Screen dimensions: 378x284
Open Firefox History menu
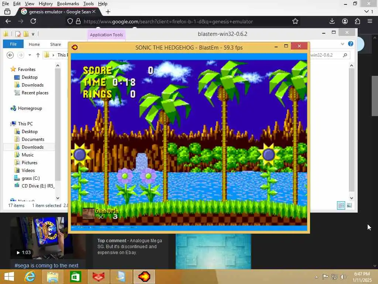coord(45,4)
